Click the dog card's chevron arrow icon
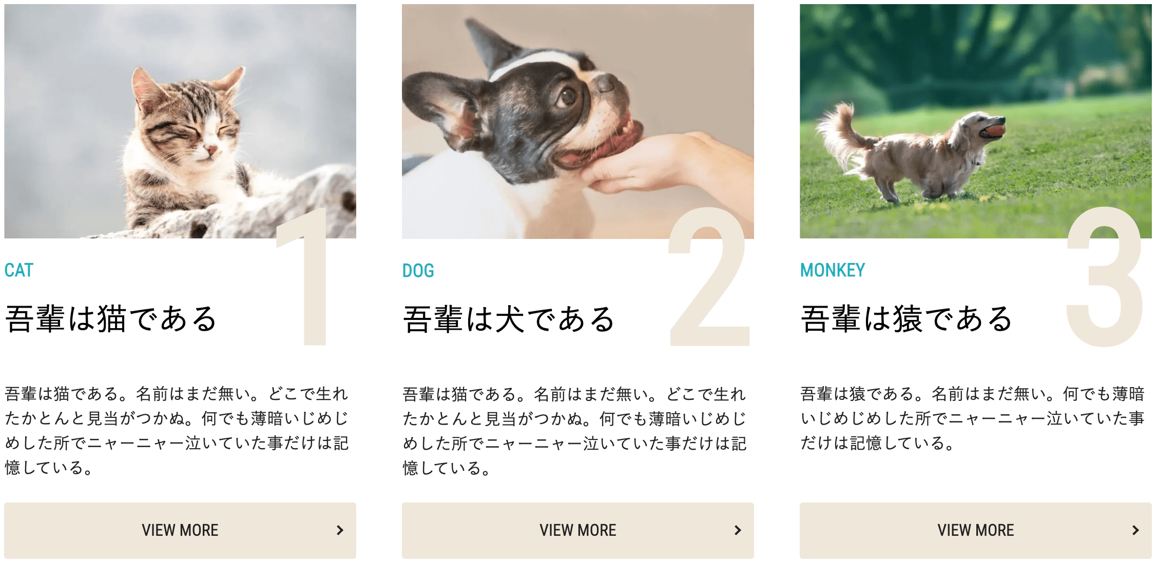Image resolution: width=1157 pixels, height=564 pixels. point(738,530)
